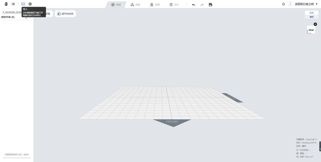This screenshot has width=321, height=162.
Task: Switch to the Slice (切片) tab
Action: (174, 5)
